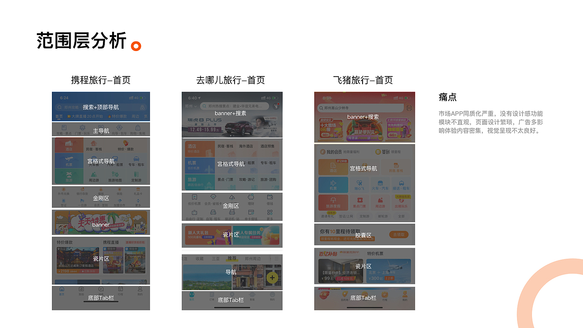Viewport: 583px width, 328px height.
Task: Switch to Qunar 收藏 feed tab
Action: coord(199,258)
